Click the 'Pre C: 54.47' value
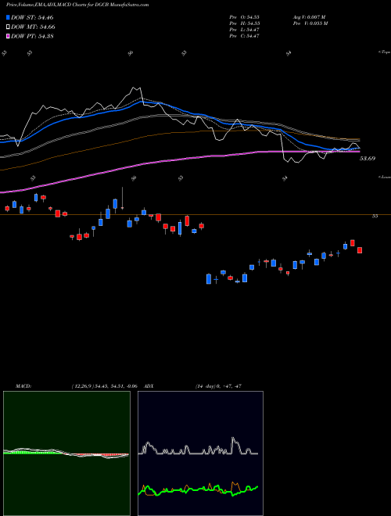391x516 pixels. pyautogui.click(x=244, y=36)
